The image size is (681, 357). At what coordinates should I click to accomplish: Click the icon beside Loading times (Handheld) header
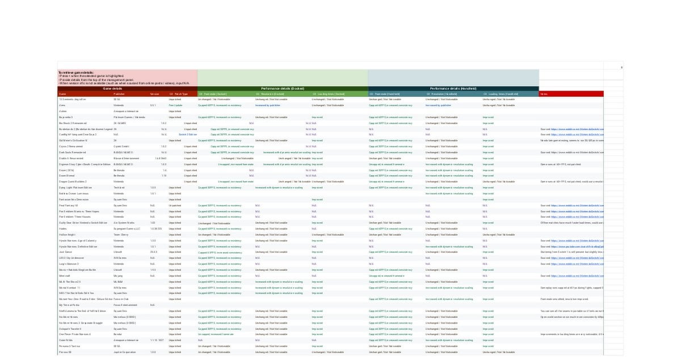tap(485, 94)
